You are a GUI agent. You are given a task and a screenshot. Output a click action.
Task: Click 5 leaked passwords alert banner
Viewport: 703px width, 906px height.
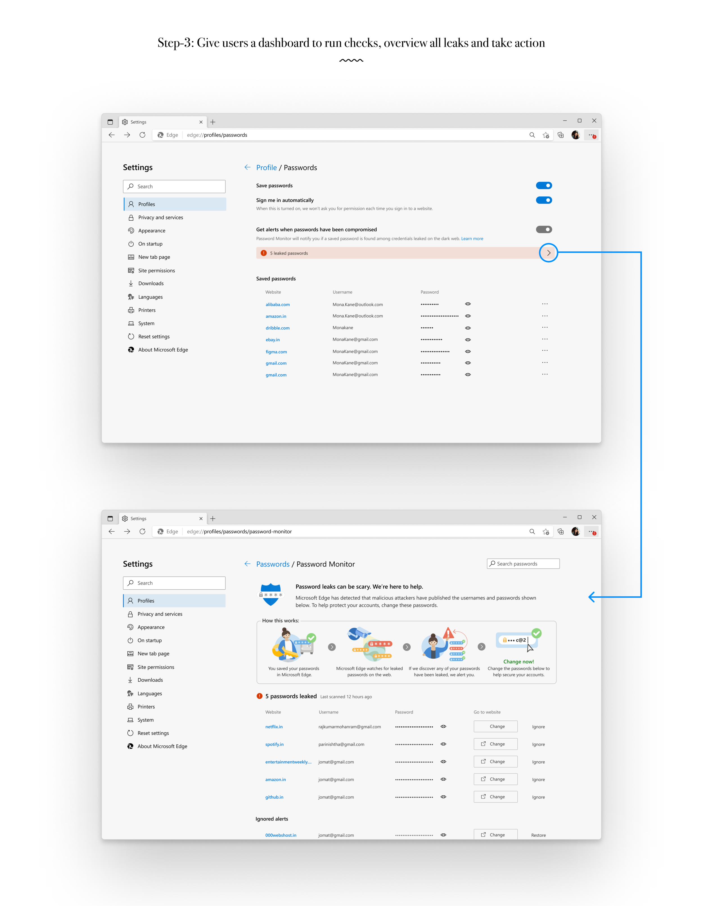(405, 253)
